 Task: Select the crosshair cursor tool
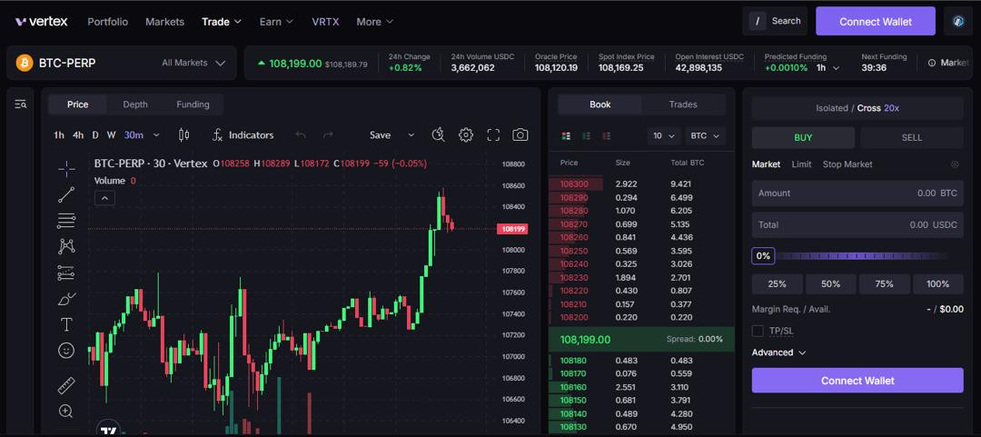coord(66,168)
